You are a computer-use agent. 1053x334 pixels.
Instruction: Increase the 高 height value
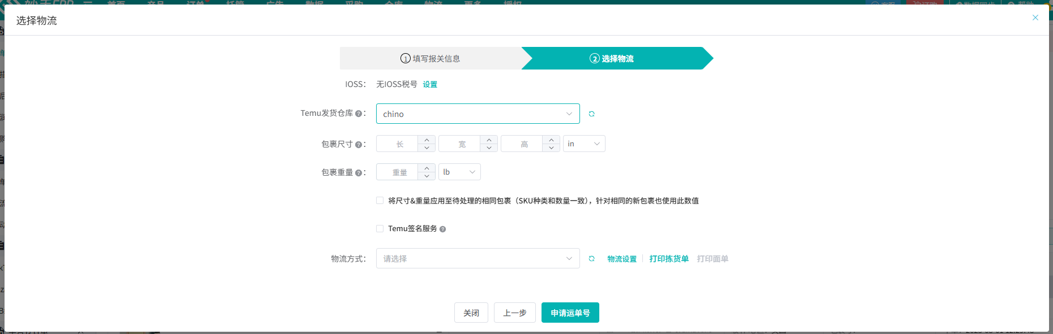(551, 140)
